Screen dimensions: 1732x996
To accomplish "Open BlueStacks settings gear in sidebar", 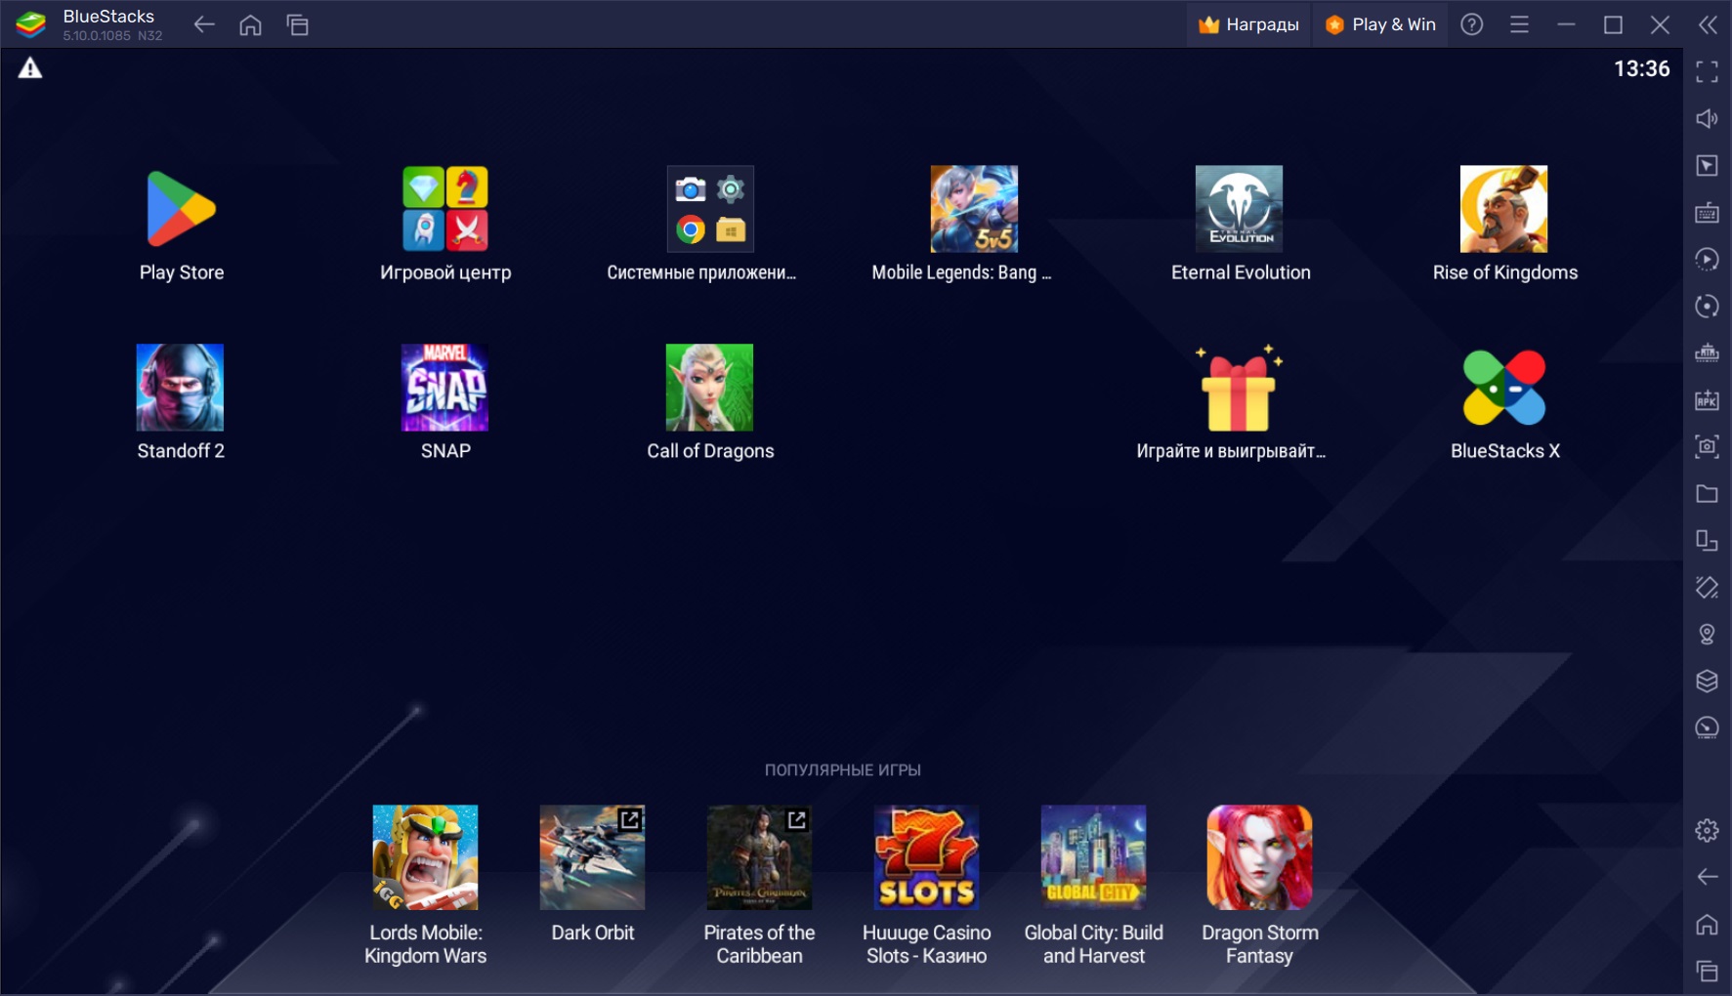I will pyautogui.click(x=1707, y=830).
